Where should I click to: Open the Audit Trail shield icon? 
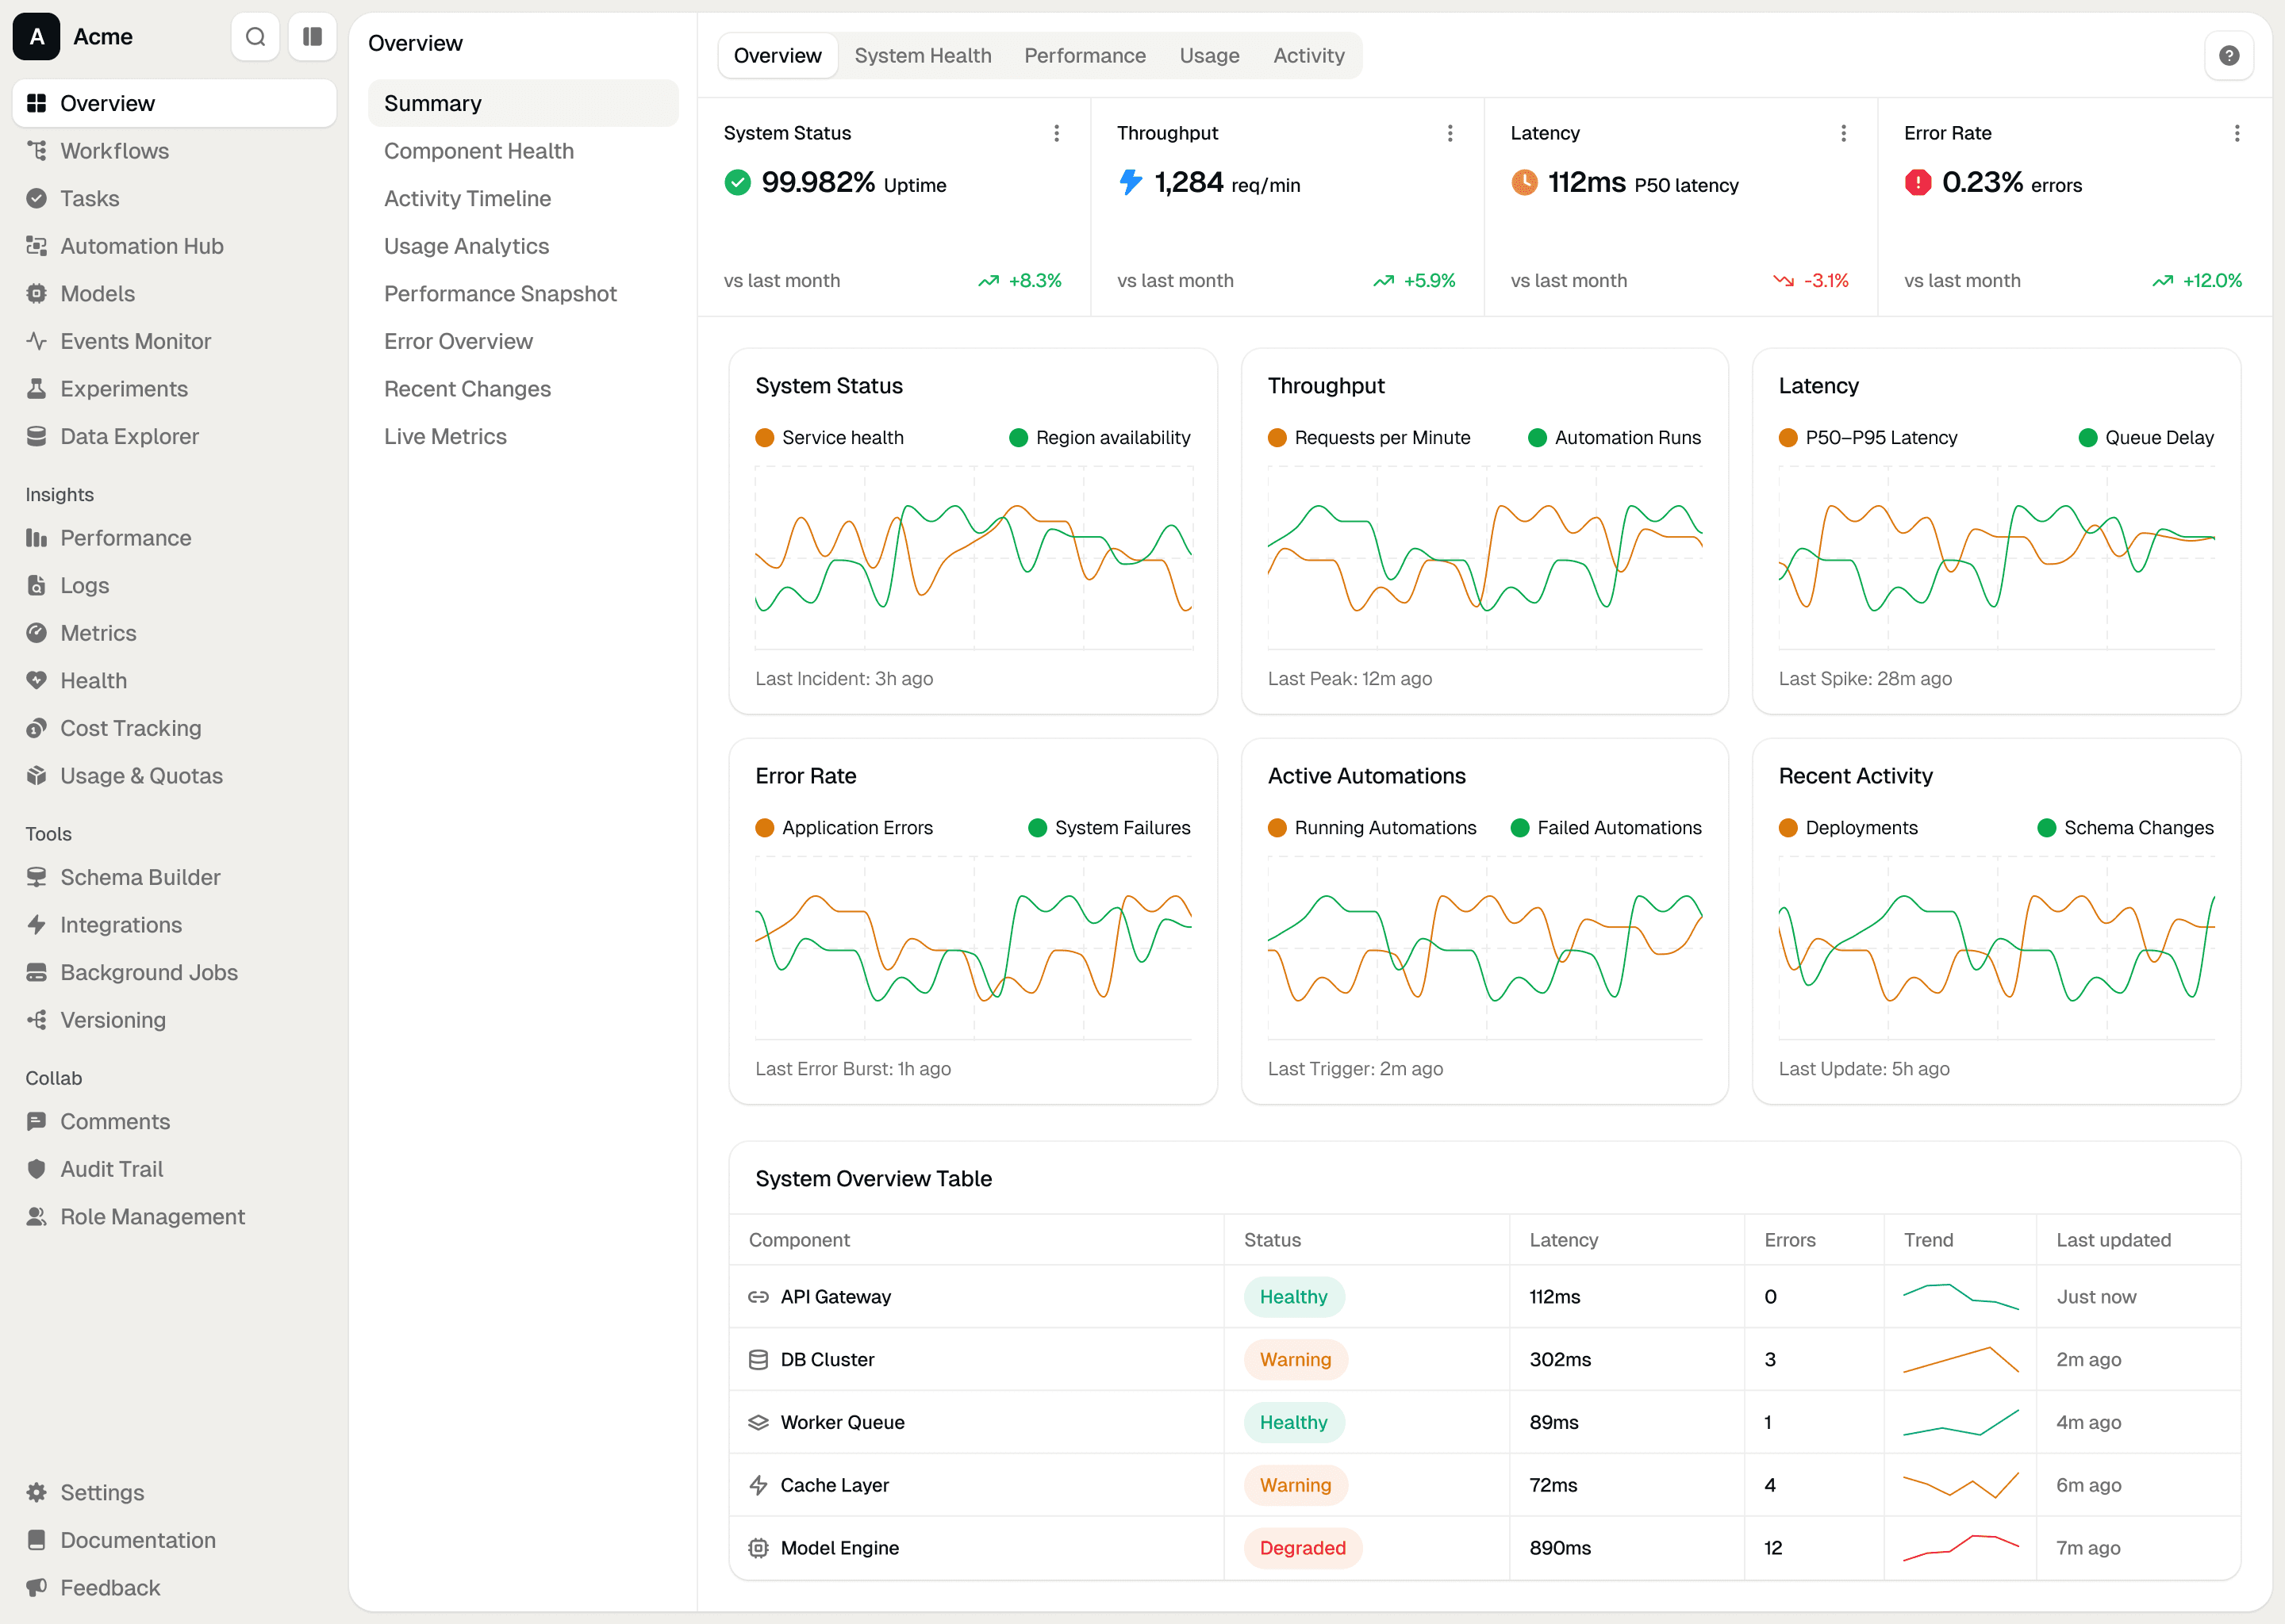[37, 1169]
